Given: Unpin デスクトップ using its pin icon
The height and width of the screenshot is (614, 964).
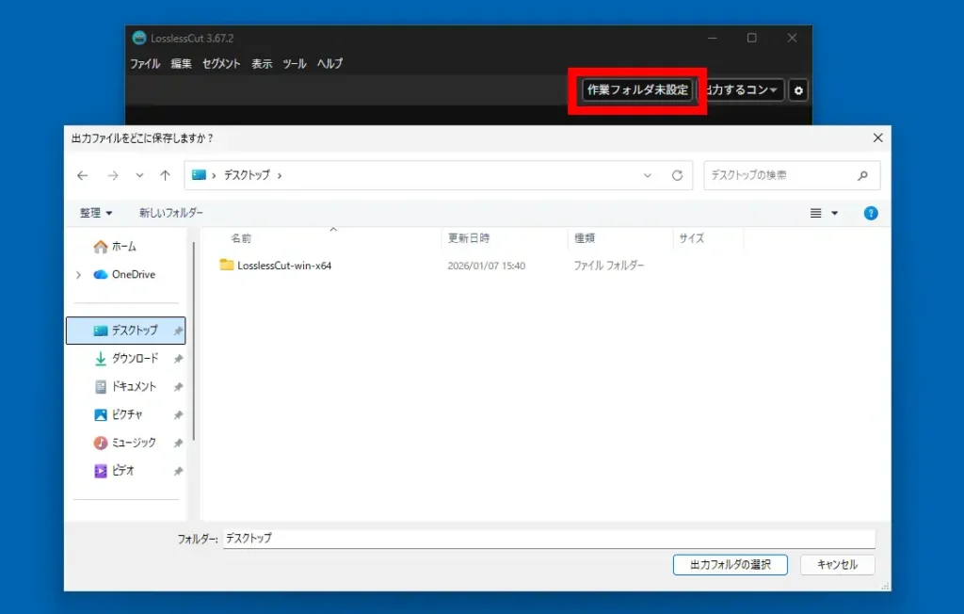Looking at the screenshot, I should coord(178,331).
